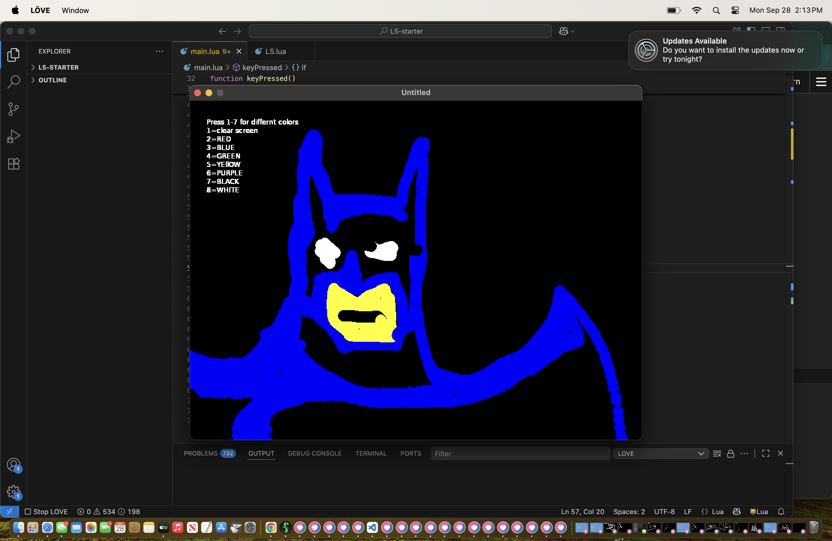Switch to the DEBUG CONSOLE tab

[x=315, y=453]
